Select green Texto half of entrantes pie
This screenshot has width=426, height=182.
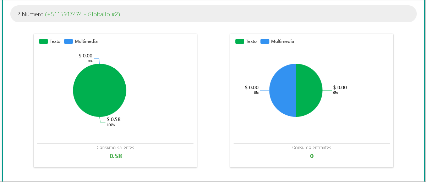[x=309, y=90]
